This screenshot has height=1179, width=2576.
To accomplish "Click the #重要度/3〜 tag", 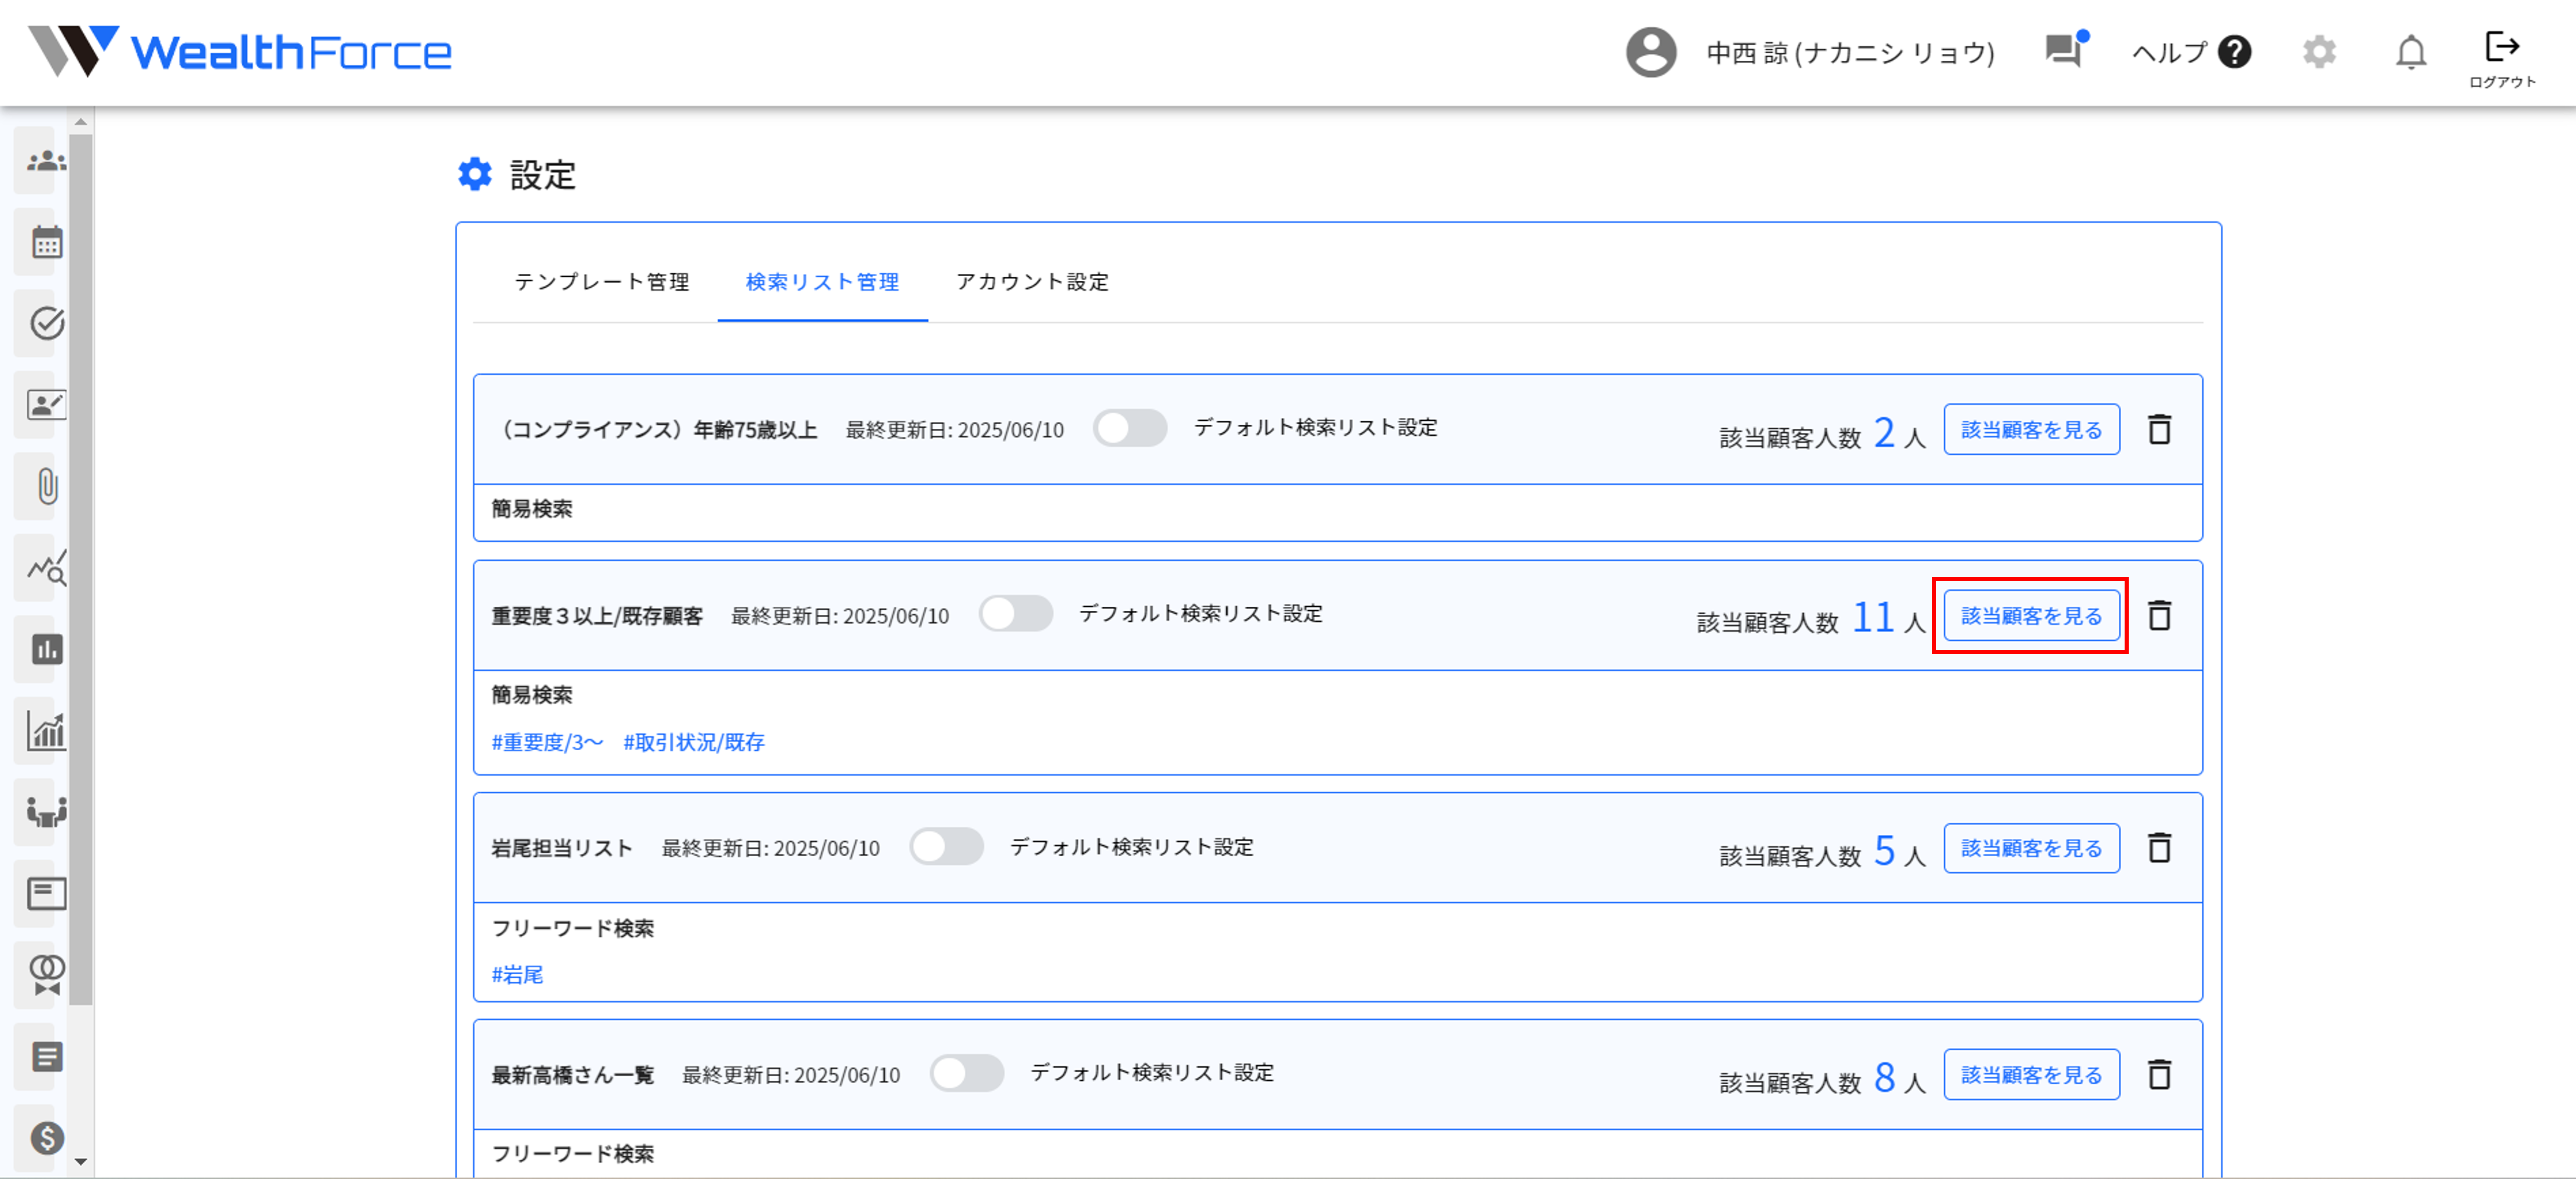I will pyautogui.click(x=547, y=743).
